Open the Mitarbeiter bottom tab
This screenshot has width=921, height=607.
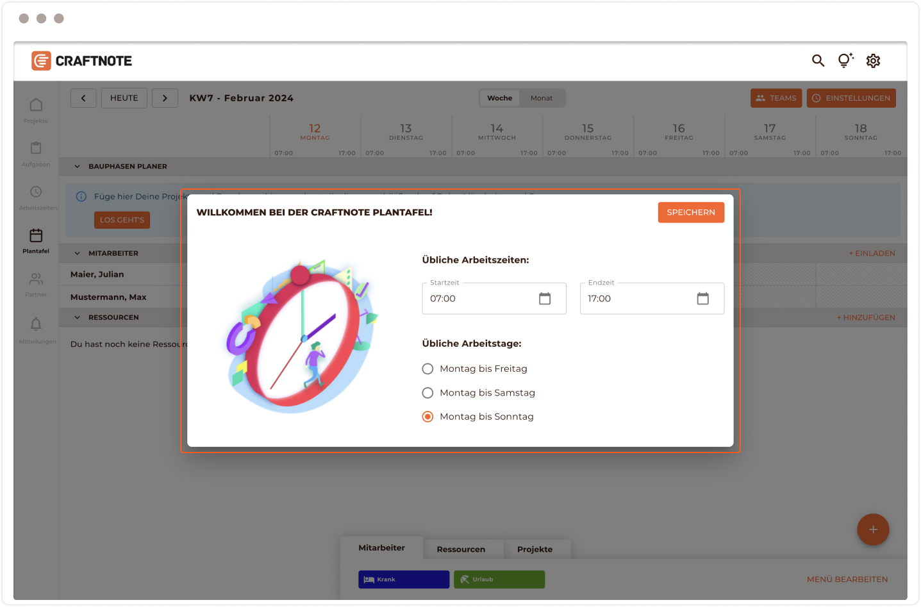coord(382,548)
